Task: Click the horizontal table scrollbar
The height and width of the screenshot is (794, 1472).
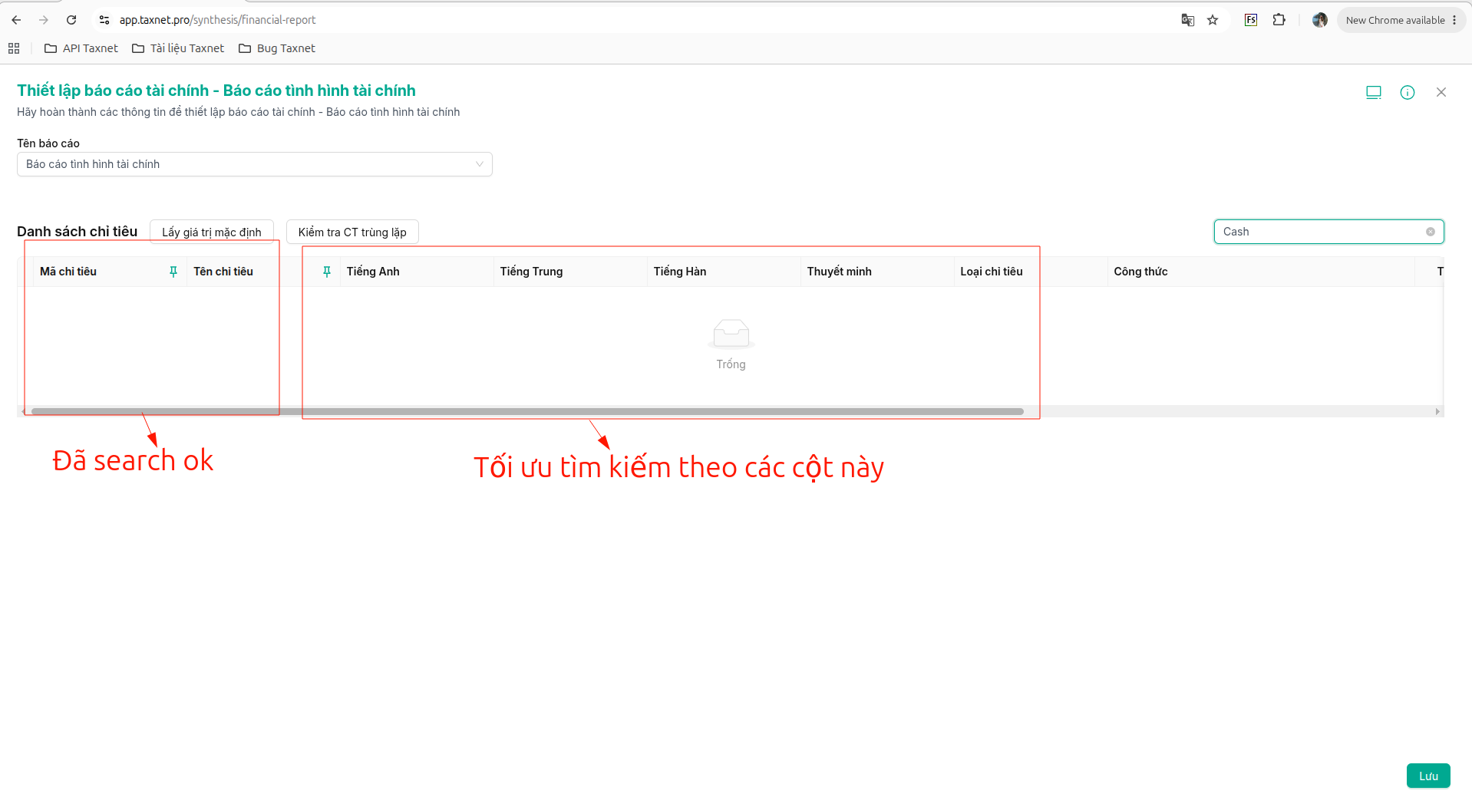Action: [x=527, y=412]
